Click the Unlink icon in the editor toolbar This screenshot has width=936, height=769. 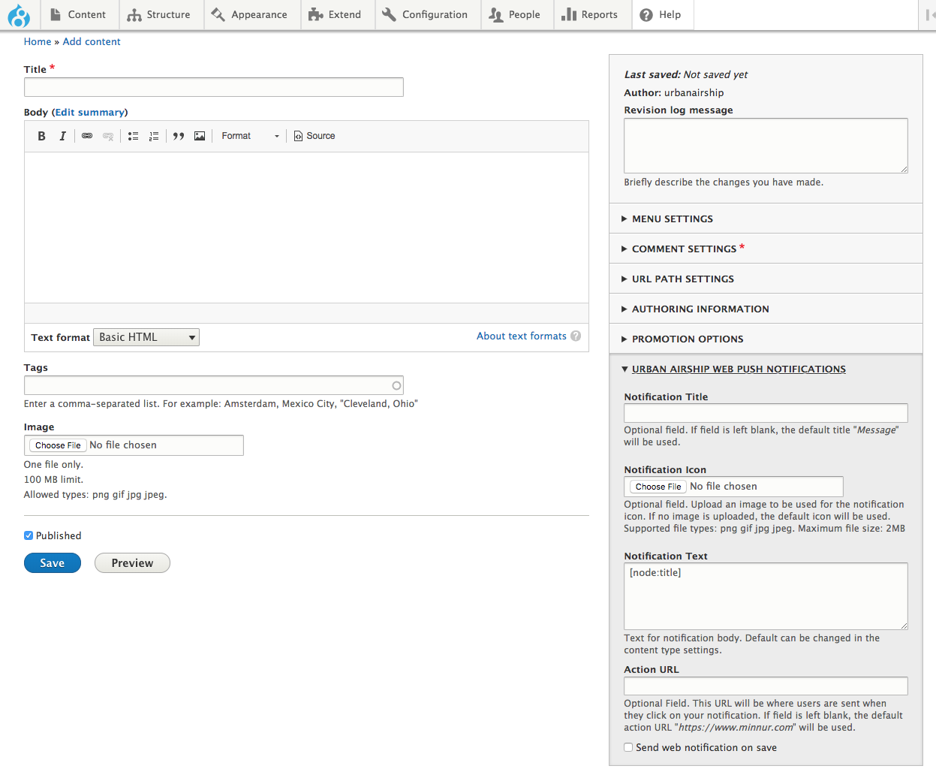pyautogui.click(x=108, y=136)
